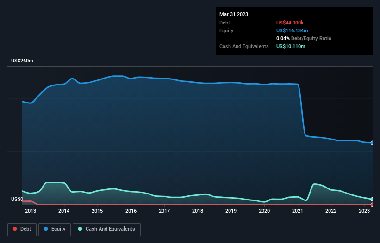The width and height of the screenshot is (380, 243).
Task: Click the 2013 x-axis label
Action: click(x=31, y=211)
